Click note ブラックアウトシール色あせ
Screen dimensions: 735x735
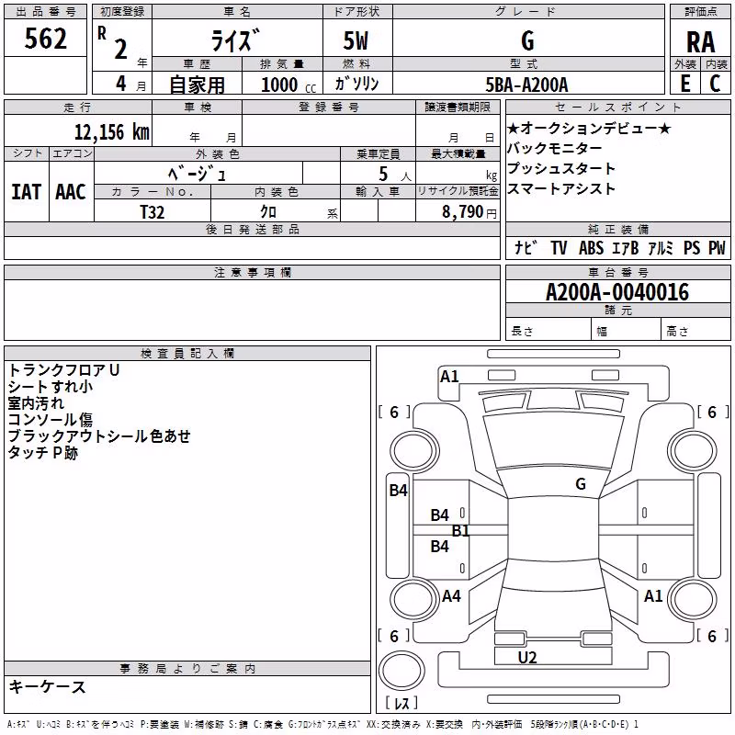(99, 435)
